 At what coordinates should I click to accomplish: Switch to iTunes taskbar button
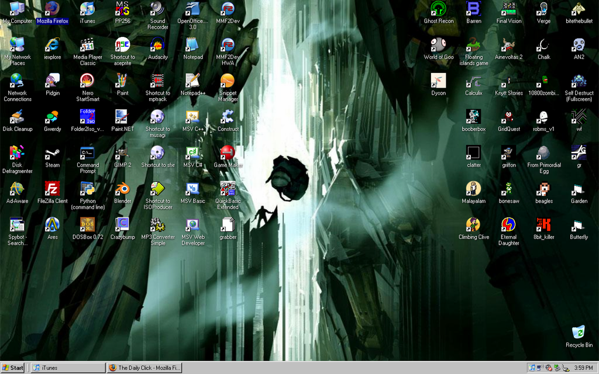[x=68, y=368]
